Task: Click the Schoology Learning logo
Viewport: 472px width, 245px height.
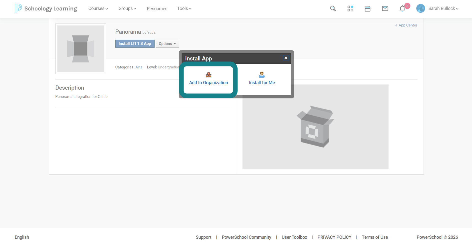Action: [46, 8]
